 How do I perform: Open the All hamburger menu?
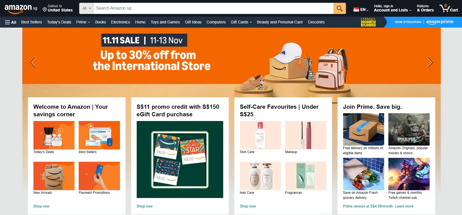(x=11, y=22)
